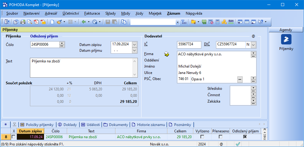
Task: Click the printer icon in the toolbar
Action: (x=23, y=22)
